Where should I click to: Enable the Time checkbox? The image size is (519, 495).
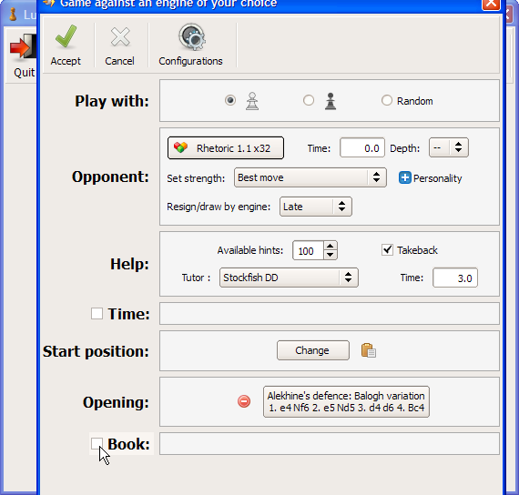pos(97,313)
